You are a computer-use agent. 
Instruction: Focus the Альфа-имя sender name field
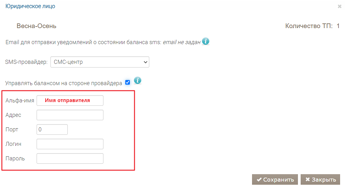tap(70, 101)
